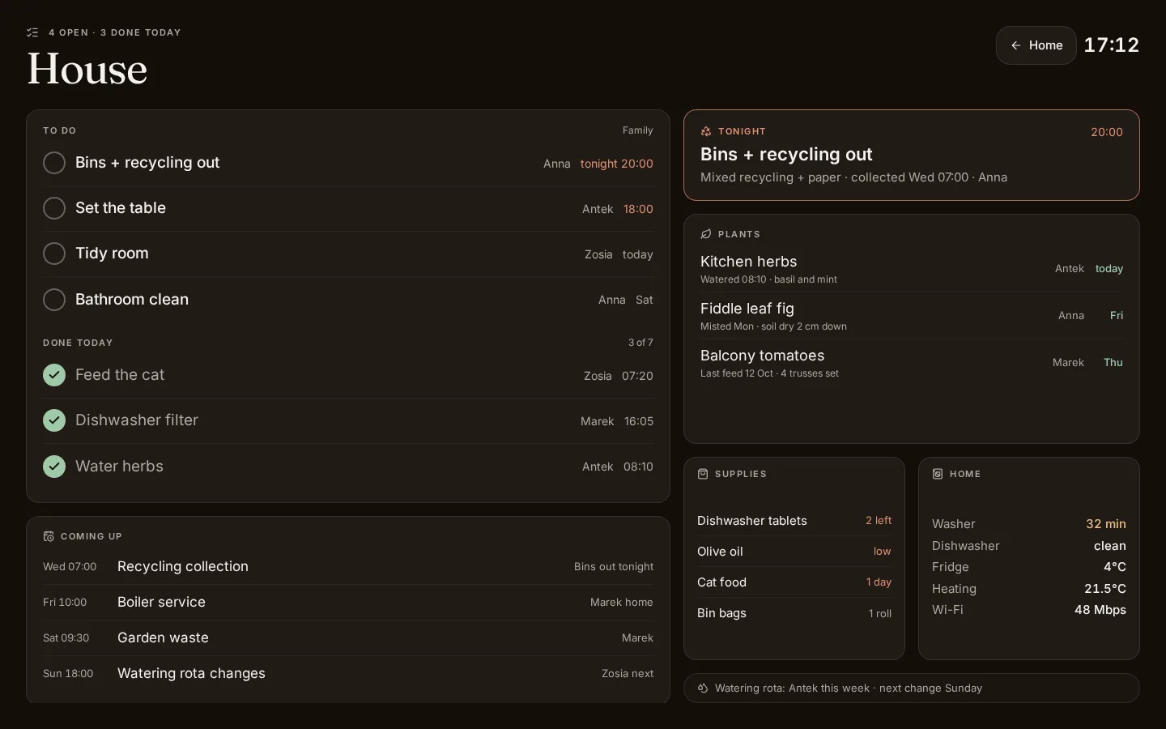Select the Garden waste event
The height and width of the screenshot is (729, 1166).
[348, 638]
